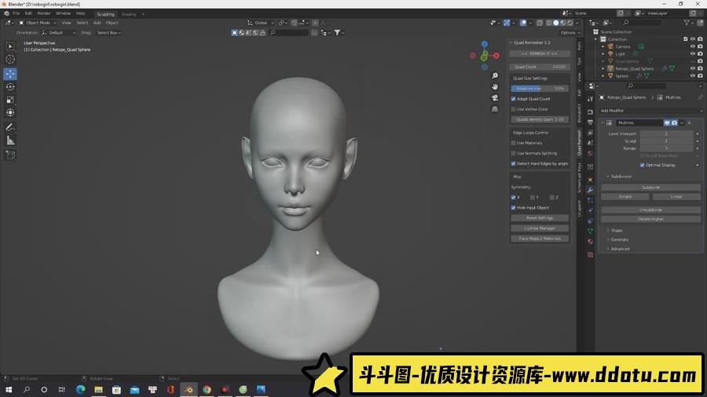Screen dimensions: 707x397
Task: Adjust the Adaptive size slider
Action: pos(540,89)
